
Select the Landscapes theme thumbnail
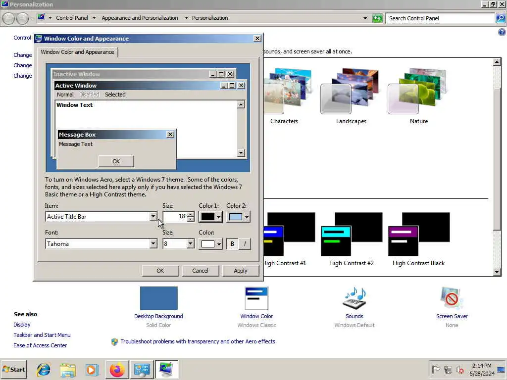pos(351,96)
